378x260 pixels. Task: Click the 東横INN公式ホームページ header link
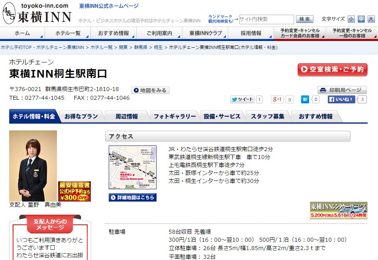pos(109,6)
